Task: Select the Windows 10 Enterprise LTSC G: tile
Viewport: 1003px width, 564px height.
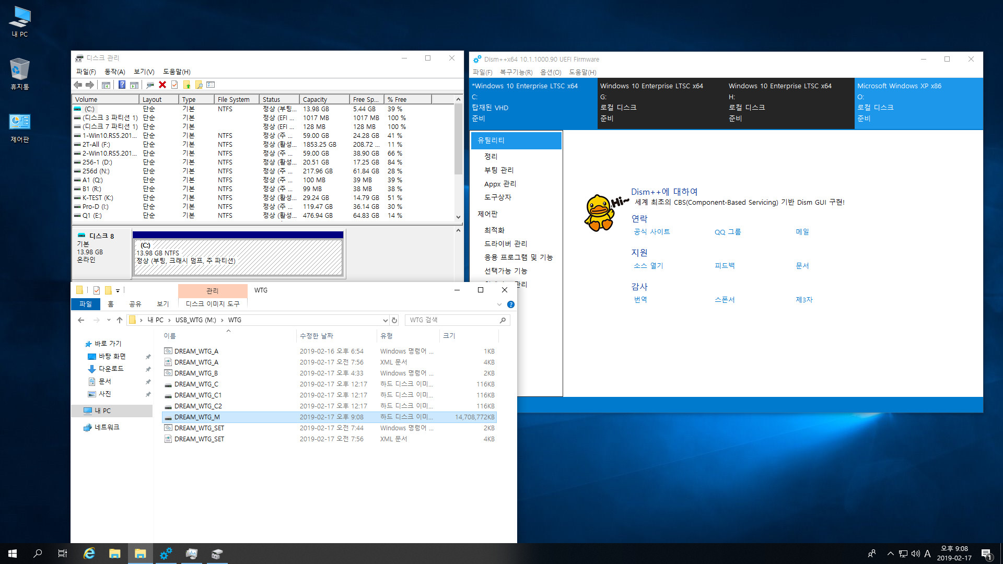Action: tap(661, 103)
